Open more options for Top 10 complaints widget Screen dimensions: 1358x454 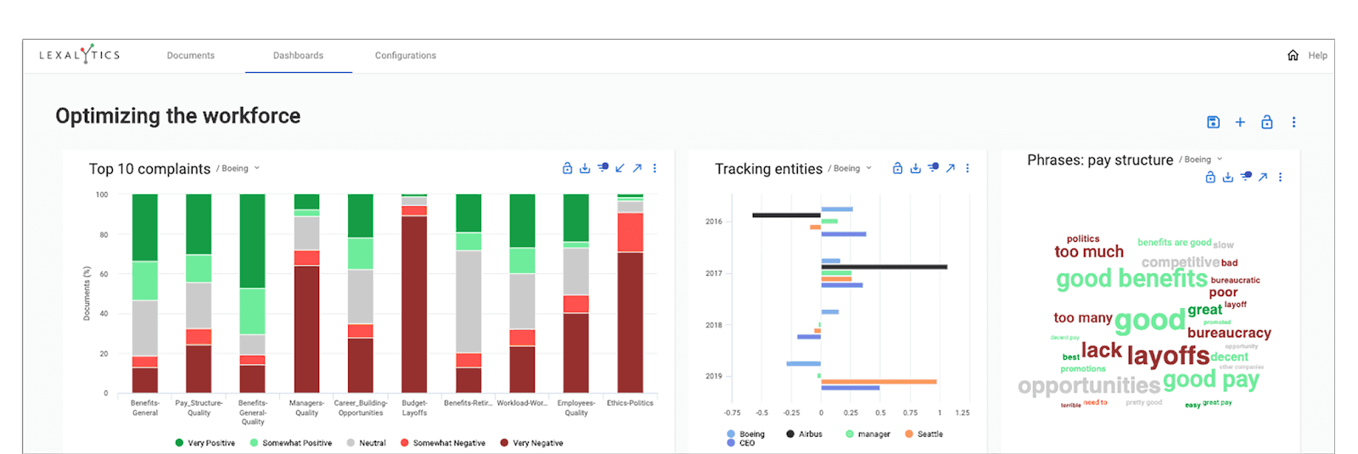[654, 168]
